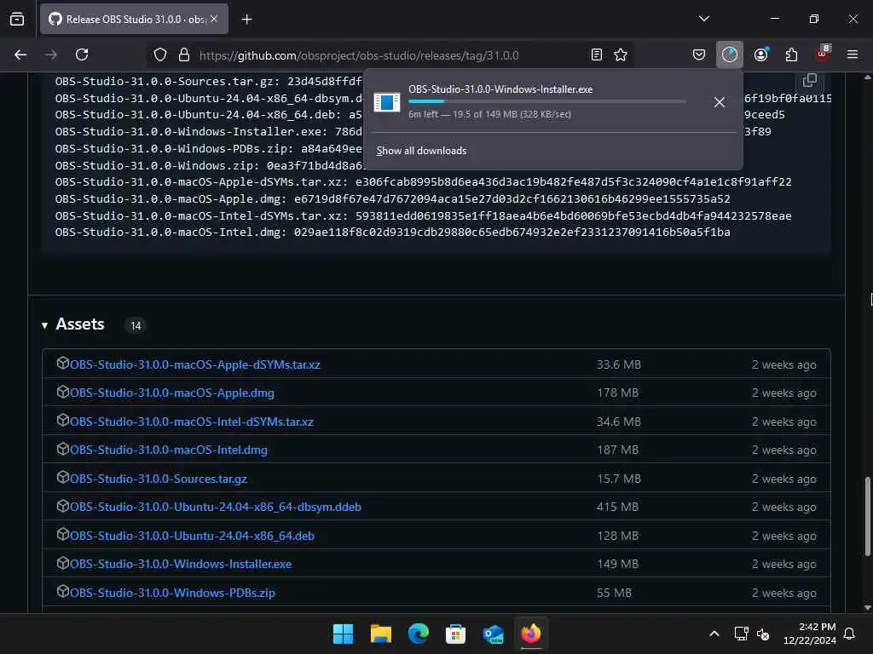The width and height of the screenshot is (873, 654).
Task: Click scrollbar down arrow
Action: [x=867, y=607]
